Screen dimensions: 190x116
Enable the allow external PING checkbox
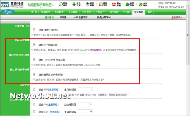tap(34, 30)
